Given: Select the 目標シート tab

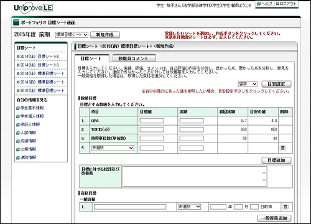Looking at the screenshot, I should (x=91, y=58).
